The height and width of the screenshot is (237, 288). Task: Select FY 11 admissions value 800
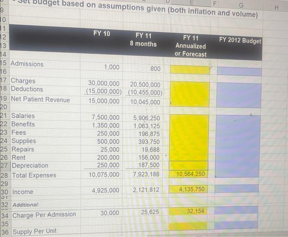[156, 69]
